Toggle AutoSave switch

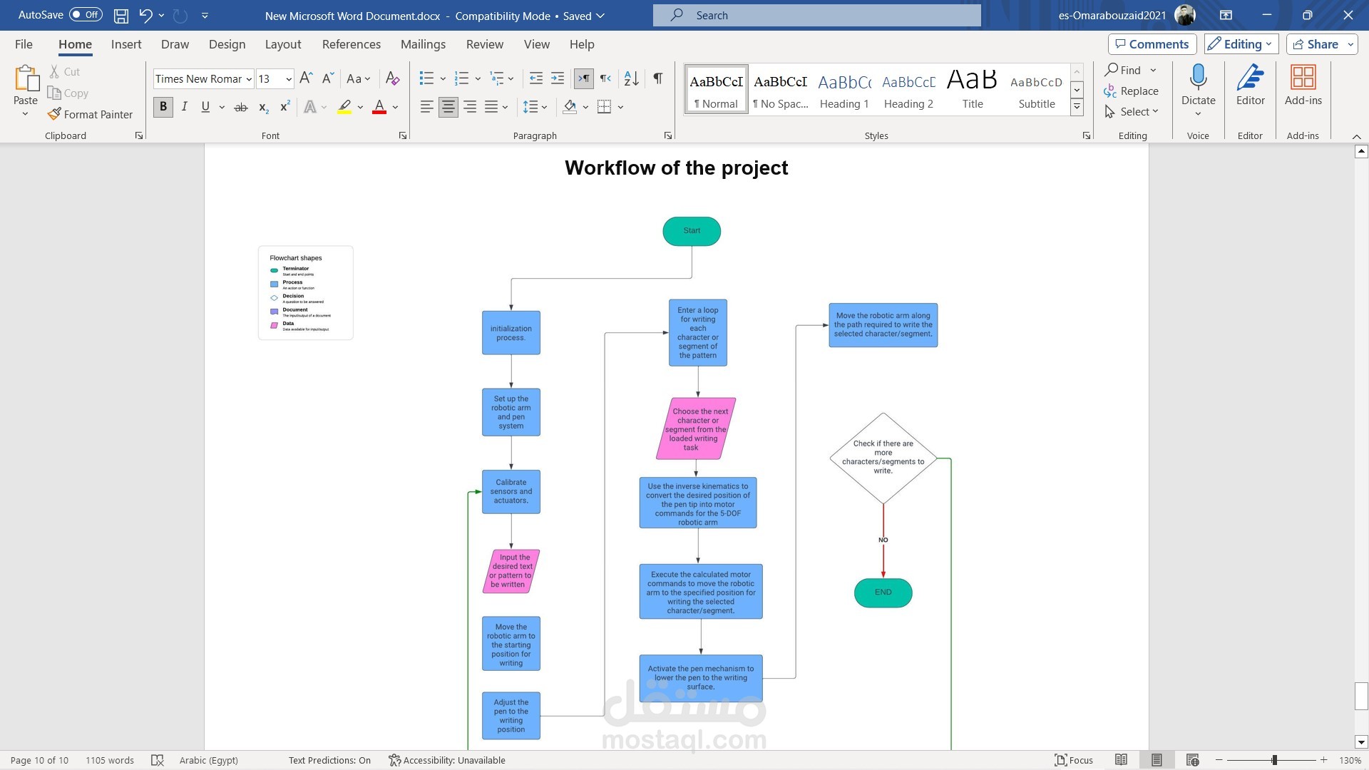[86, 15]
